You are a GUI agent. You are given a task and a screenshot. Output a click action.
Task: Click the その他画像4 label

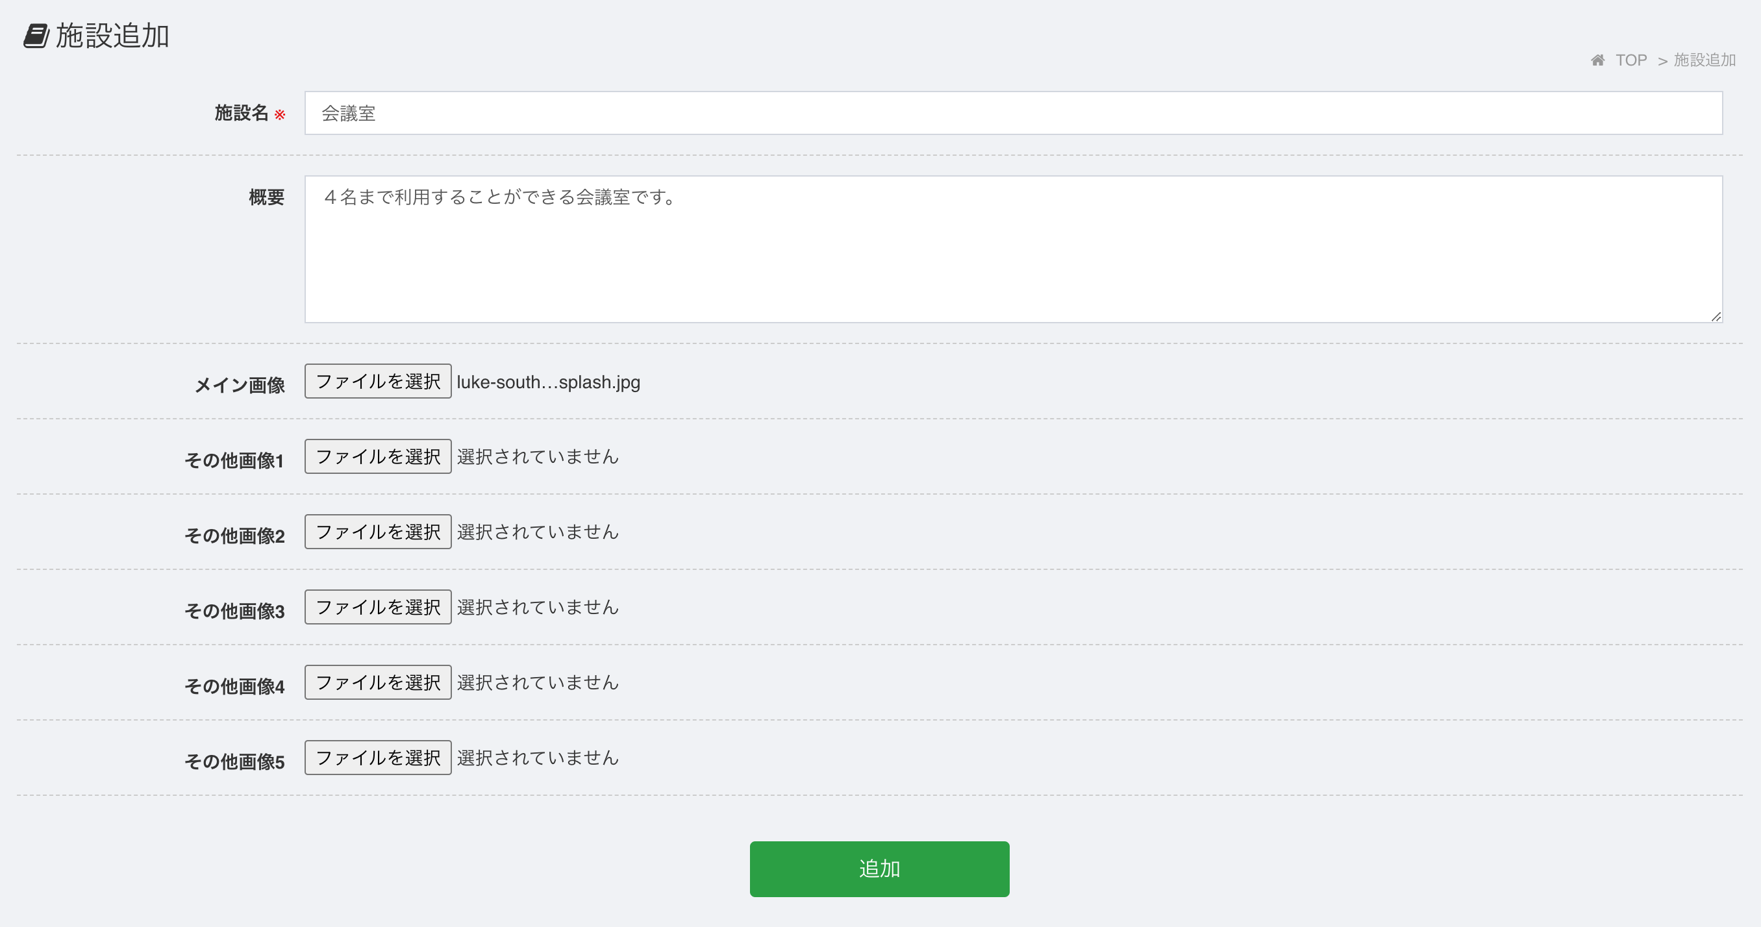(234, 686)
